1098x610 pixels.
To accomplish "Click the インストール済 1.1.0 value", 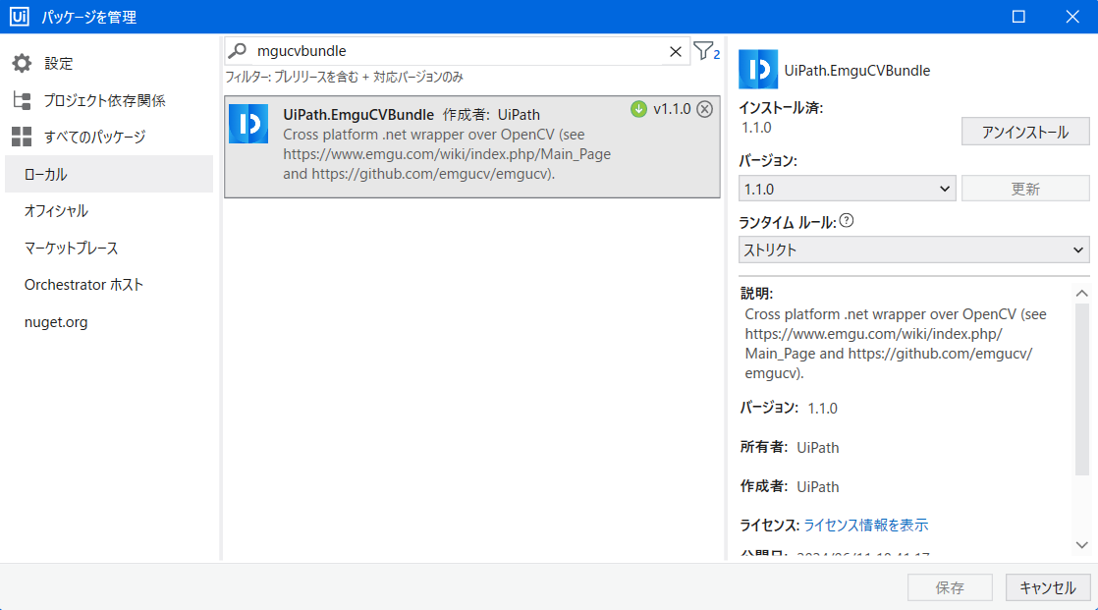I will click(x=756, y=128).
